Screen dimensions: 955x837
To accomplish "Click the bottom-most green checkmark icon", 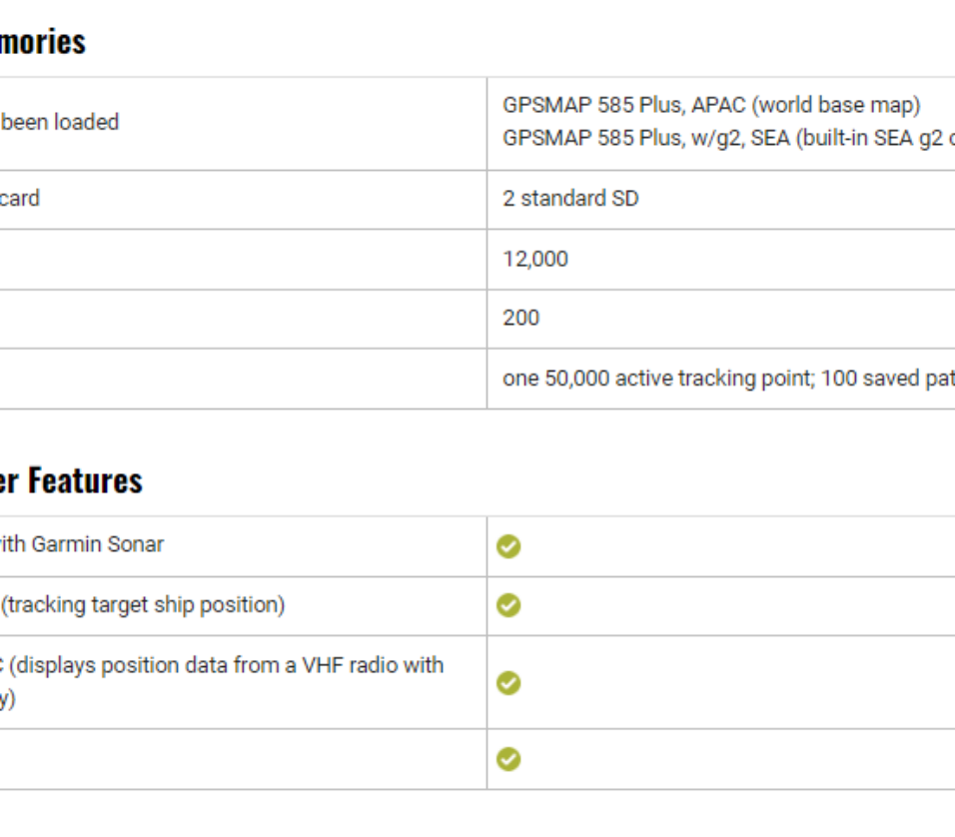I will 508,760.
